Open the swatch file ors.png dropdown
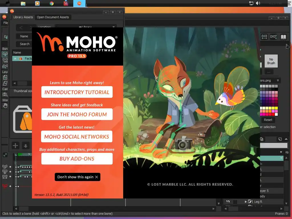Viewport: 292px width, 219px height. tap(278, 81)
